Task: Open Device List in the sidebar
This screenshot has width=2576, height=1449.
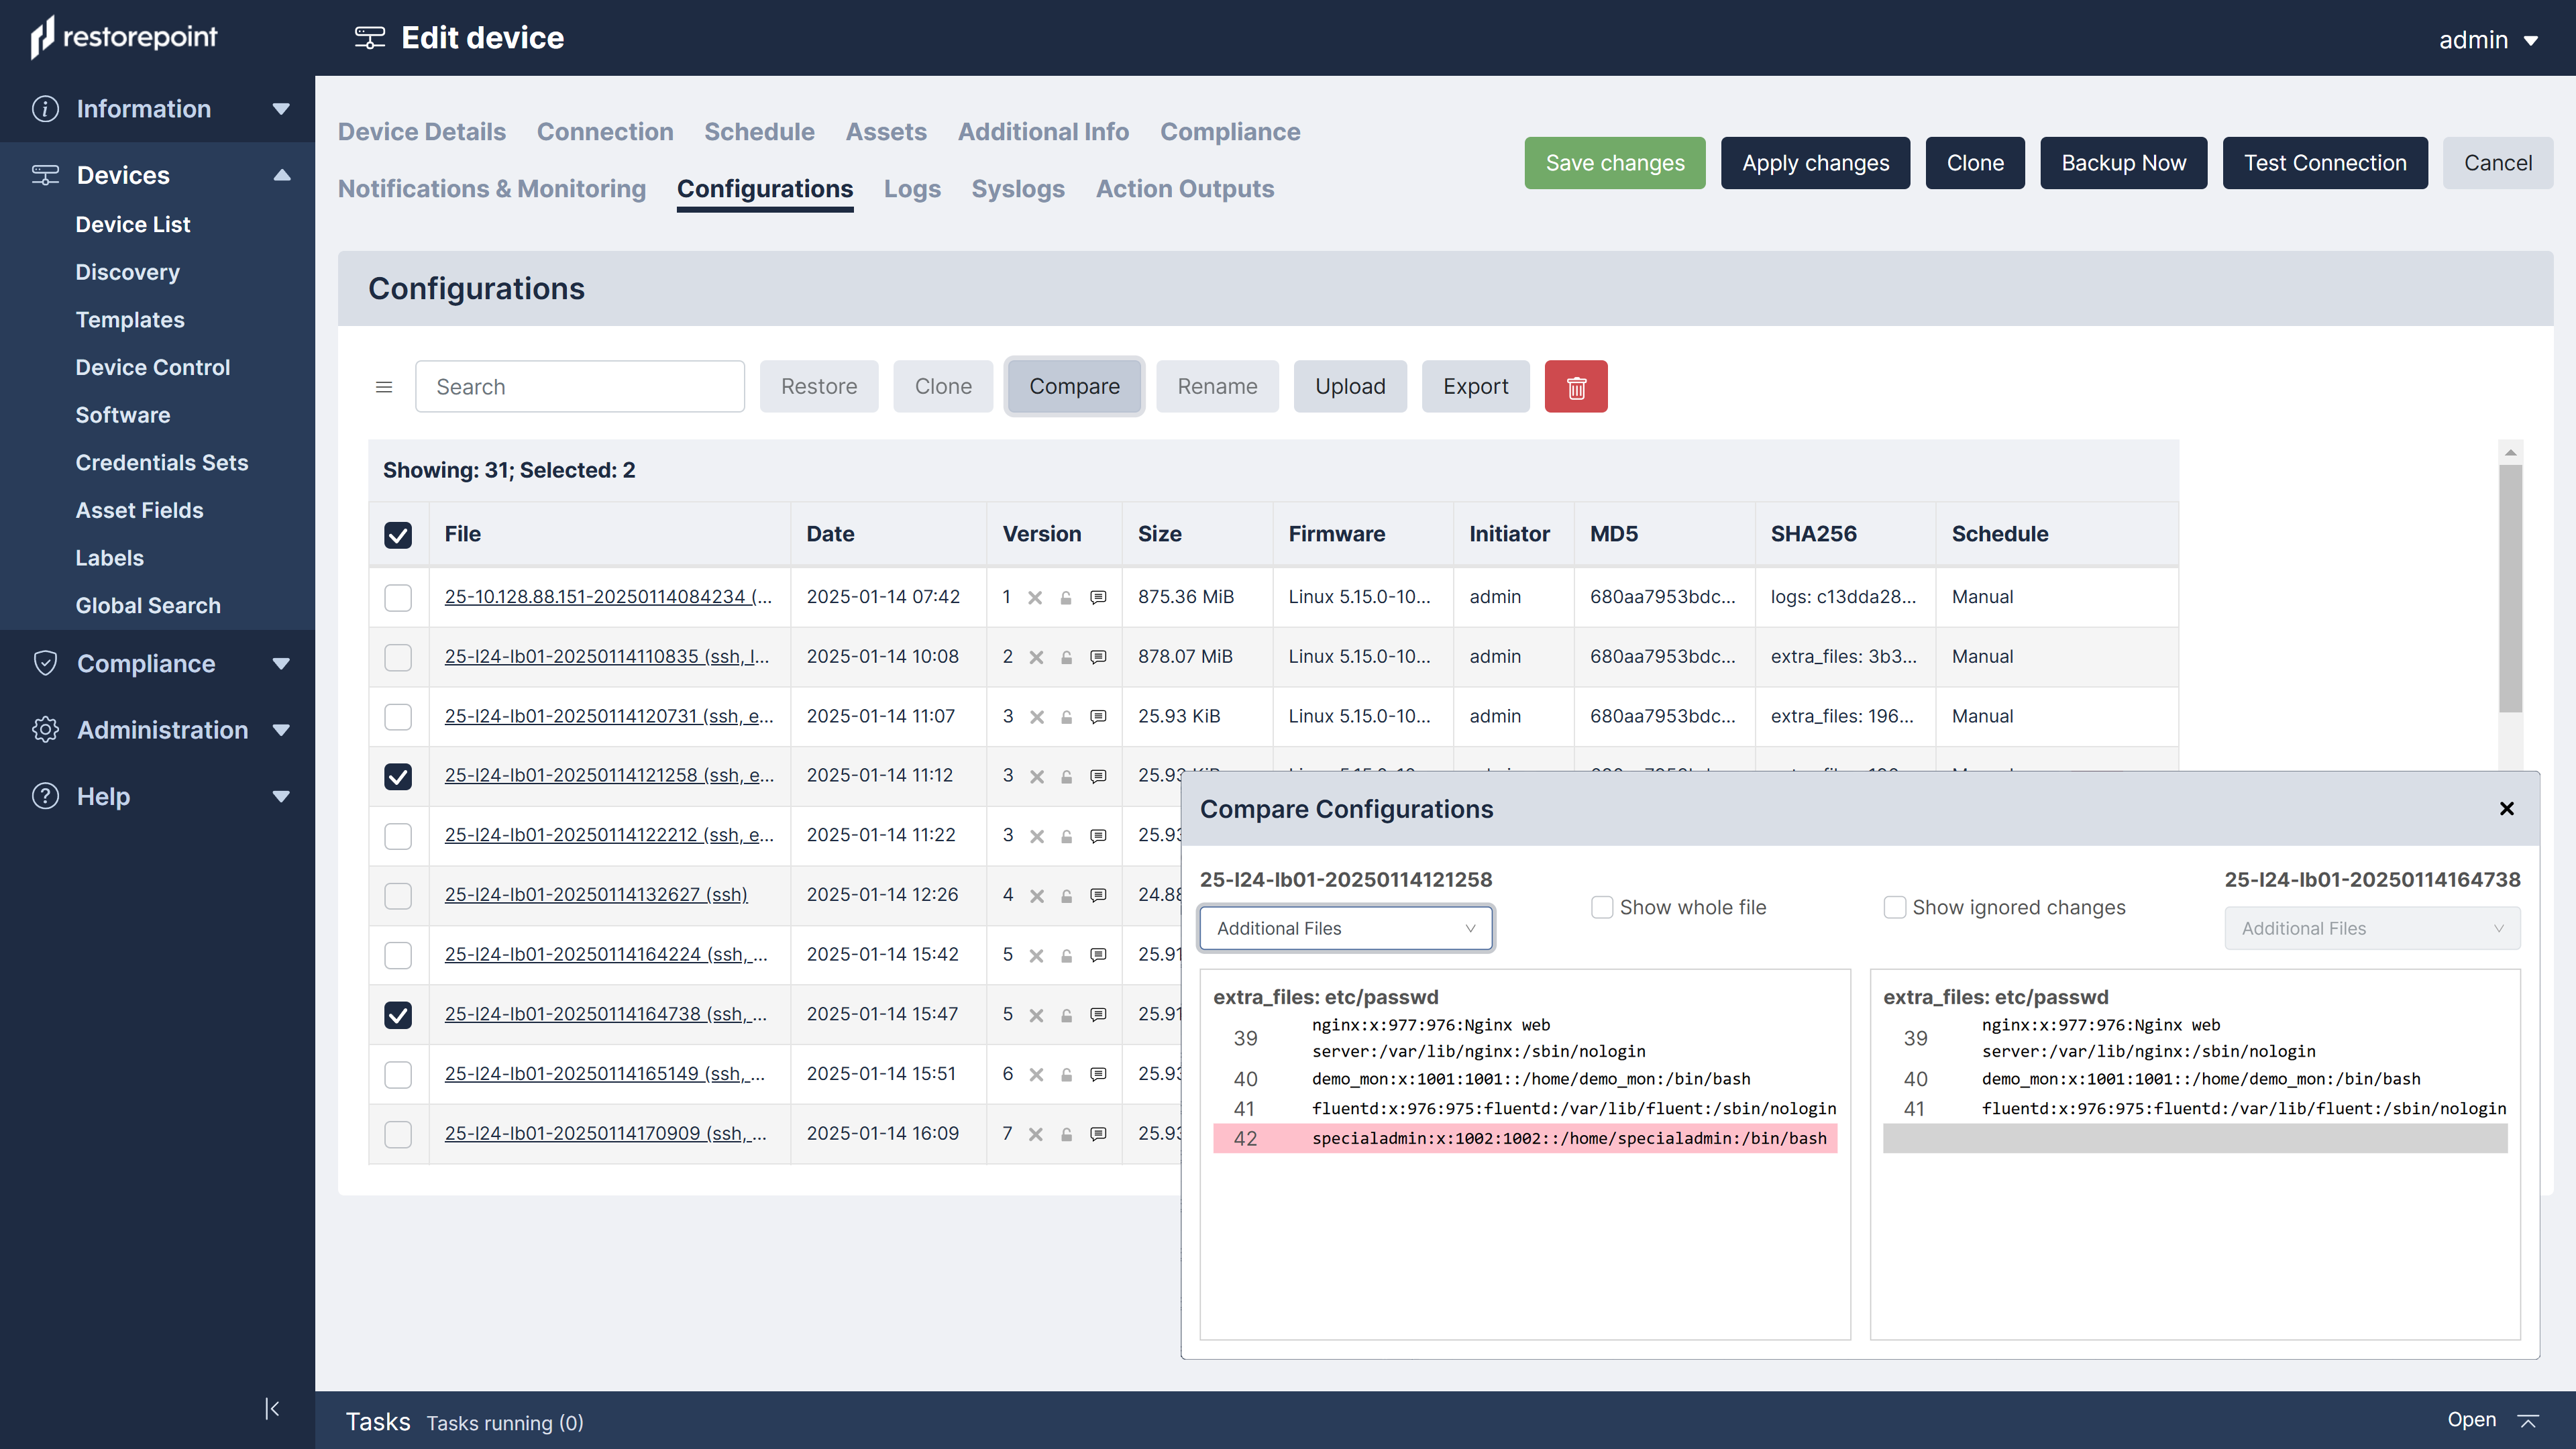Action: (133, 224)
